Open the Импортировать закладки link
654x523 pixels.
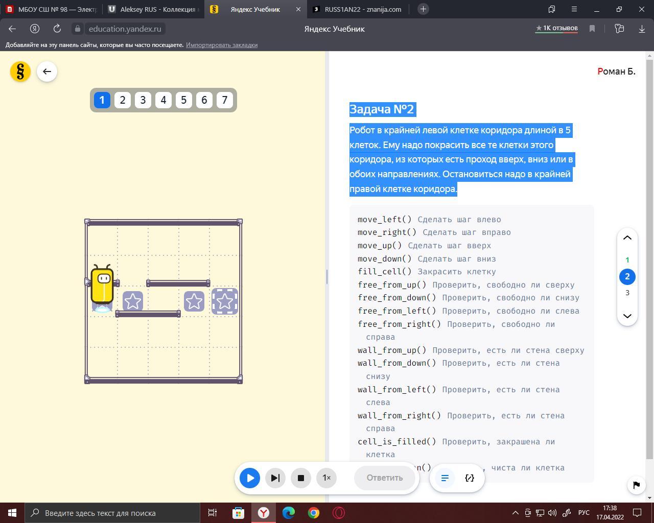[221, 45]
